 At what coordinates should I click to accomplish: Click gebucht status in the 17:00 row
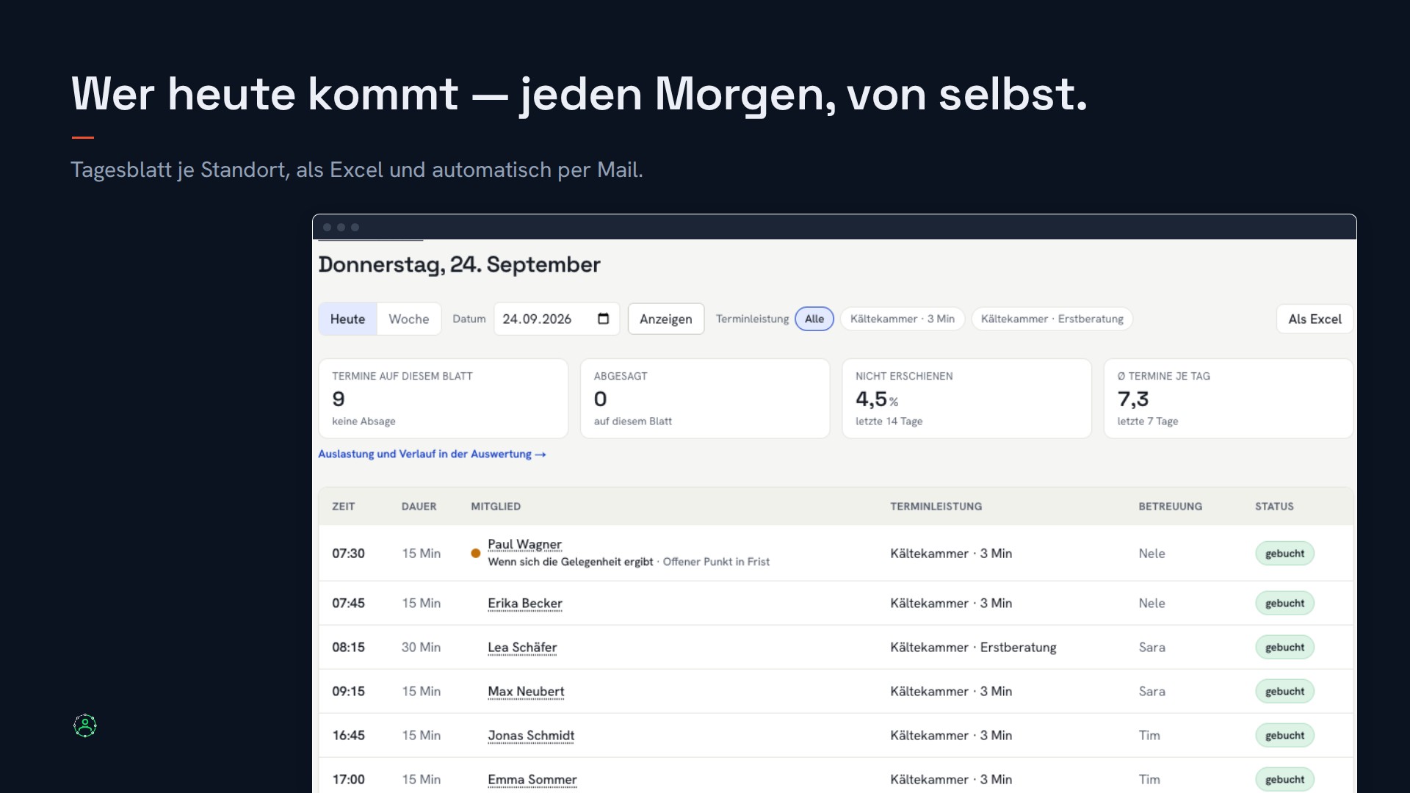pos(1284,779)
